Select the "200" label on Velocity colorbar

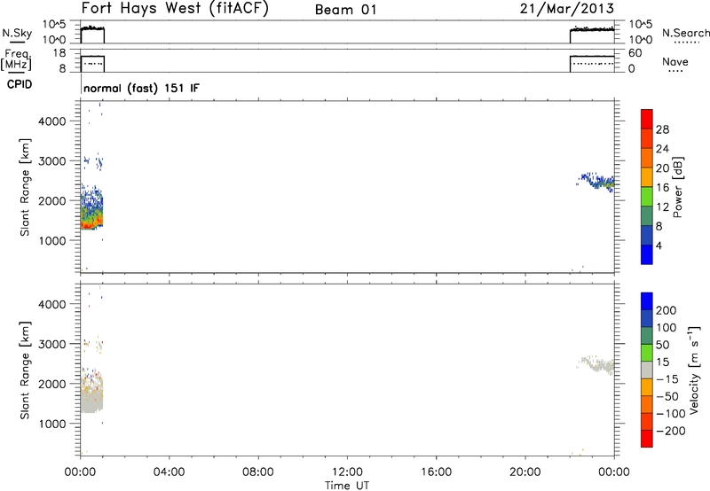click(x=666, y=310)
